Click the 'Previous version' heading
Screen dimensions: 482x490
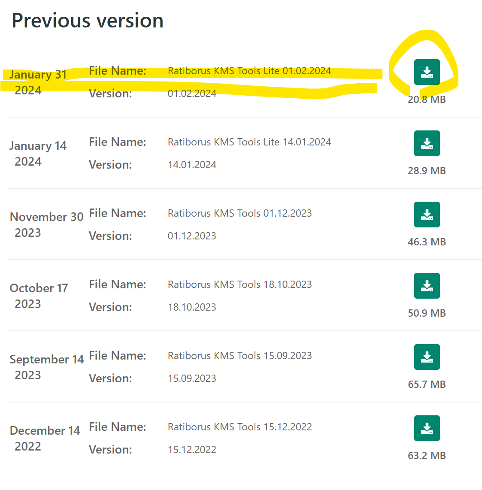(x=88, y=21)
